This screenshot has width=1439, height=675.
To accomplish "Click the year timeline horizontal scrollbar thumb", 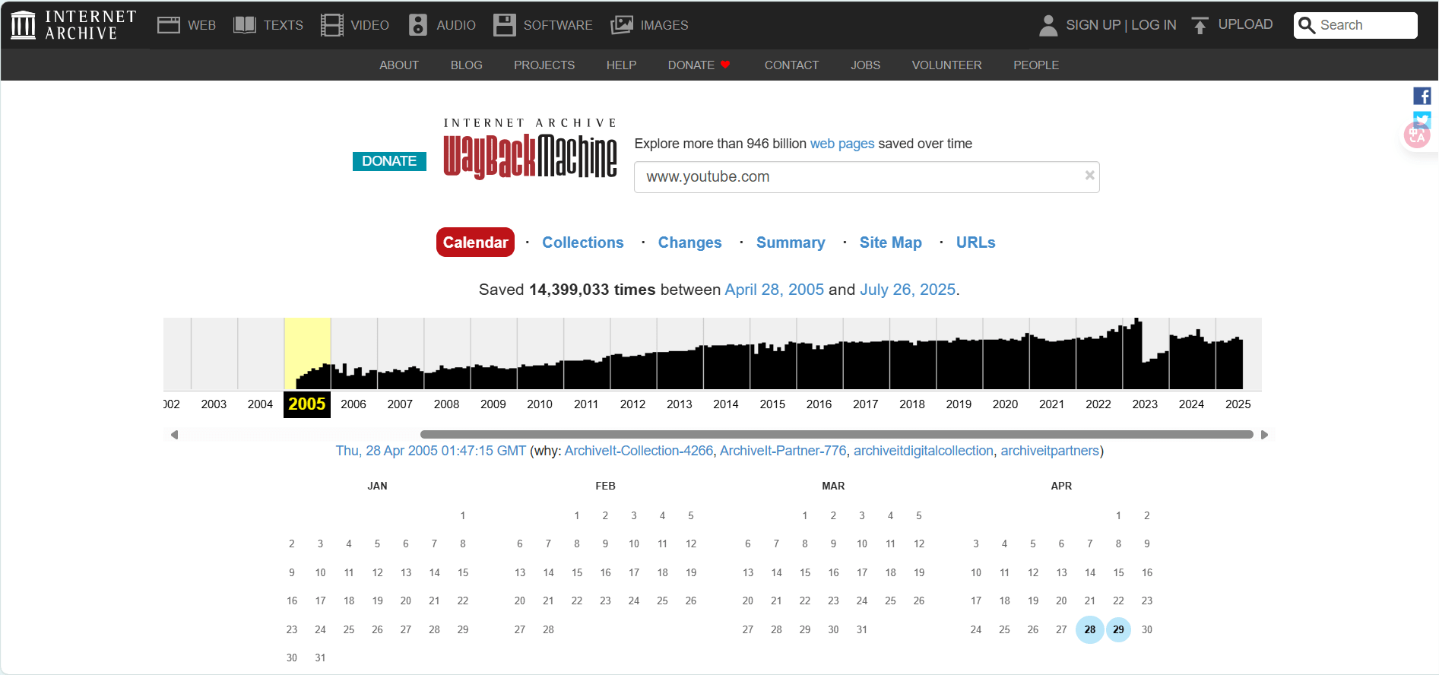I will 836,435.
